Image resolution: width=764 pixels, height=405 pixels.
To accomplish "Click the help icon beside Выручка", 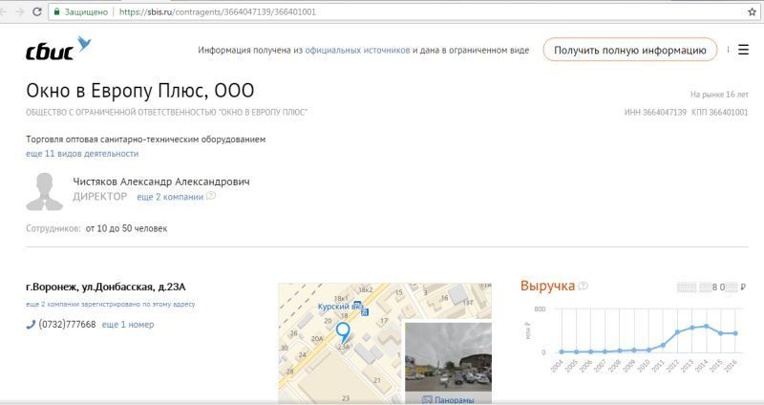I will click(x=583, y=287).
